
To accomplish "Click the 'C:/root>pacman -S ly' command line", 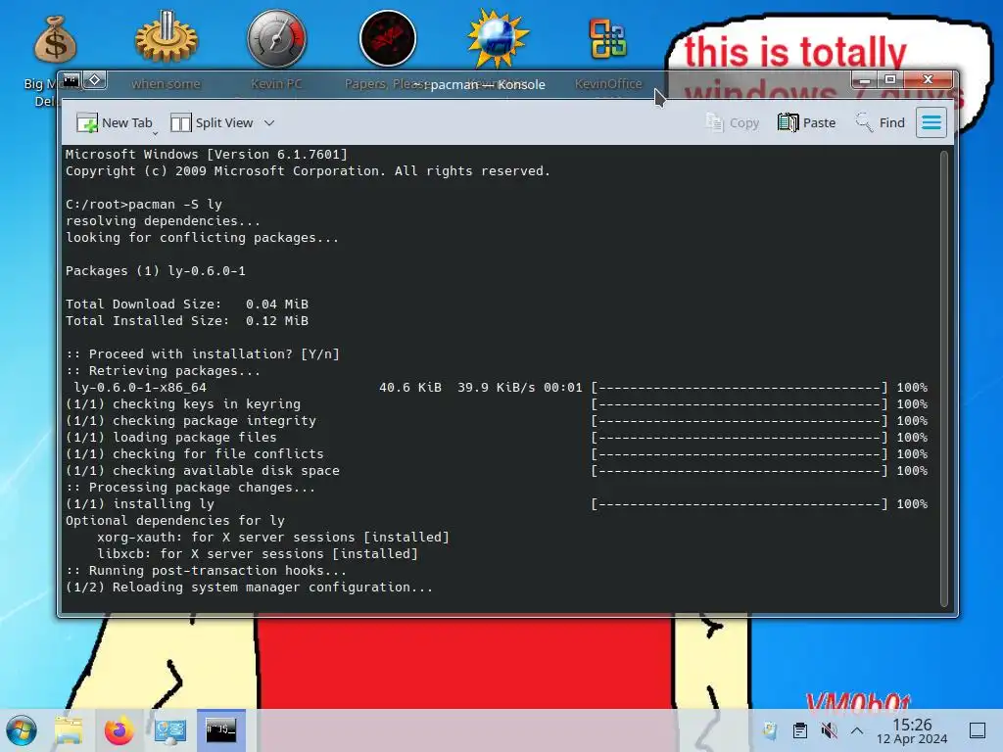I will point(144,204).
